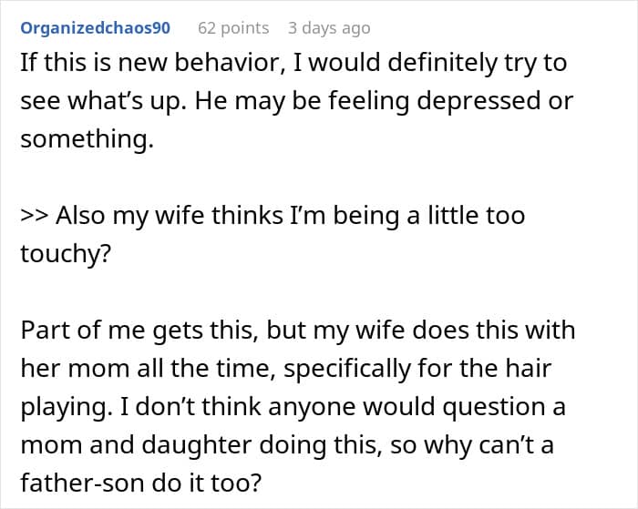Click the word touchy in the quote
The image size is (638, 509).
pos(65,254)
